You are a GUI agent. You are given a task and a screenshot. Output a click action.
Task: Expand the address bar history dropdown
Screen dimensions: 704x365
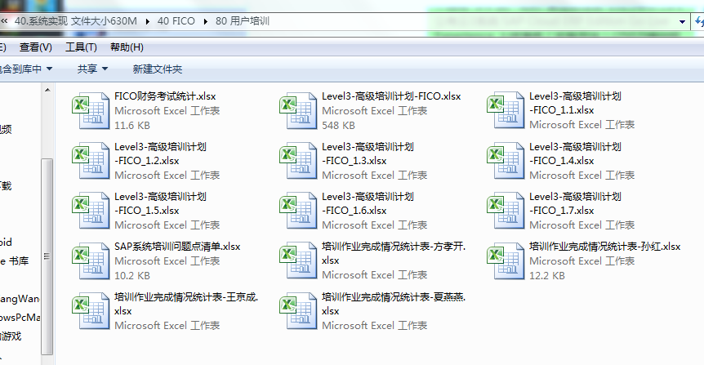tap(684, 20)
